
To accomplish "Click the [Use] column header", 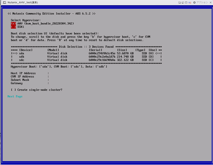I will [153, 50].
